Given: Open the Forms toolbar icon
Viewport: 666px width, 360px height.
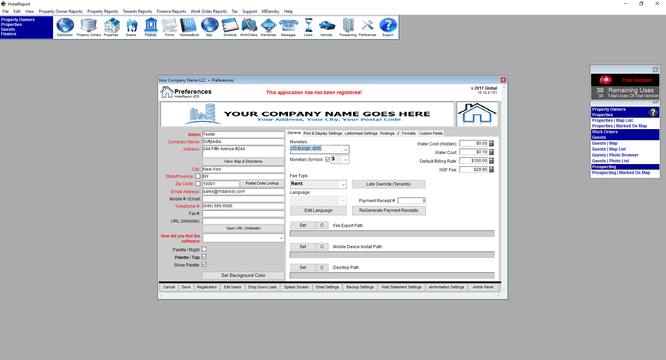Looking at the screenshot, I should tap(169, 27).
